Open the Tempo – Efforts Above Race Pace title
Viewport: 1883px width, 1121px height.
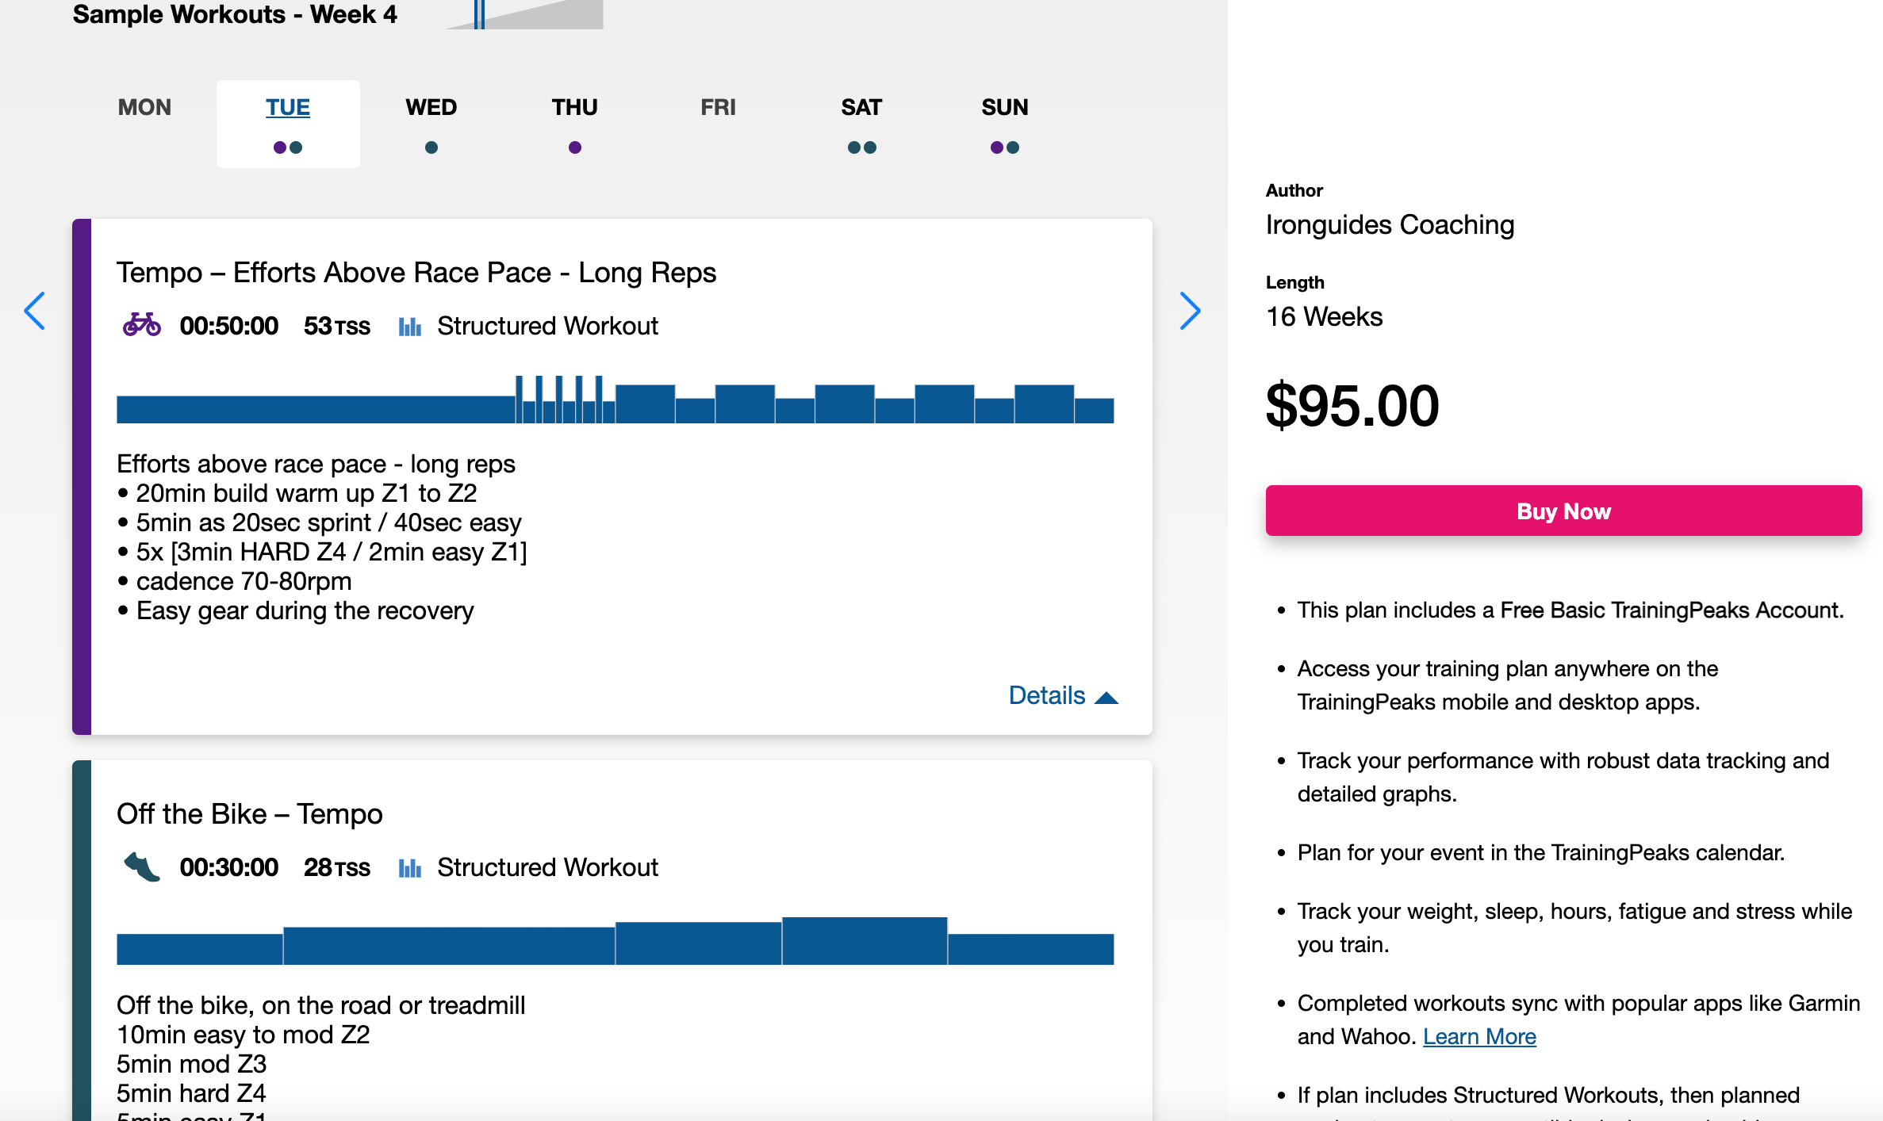click(x=416, y=273)
